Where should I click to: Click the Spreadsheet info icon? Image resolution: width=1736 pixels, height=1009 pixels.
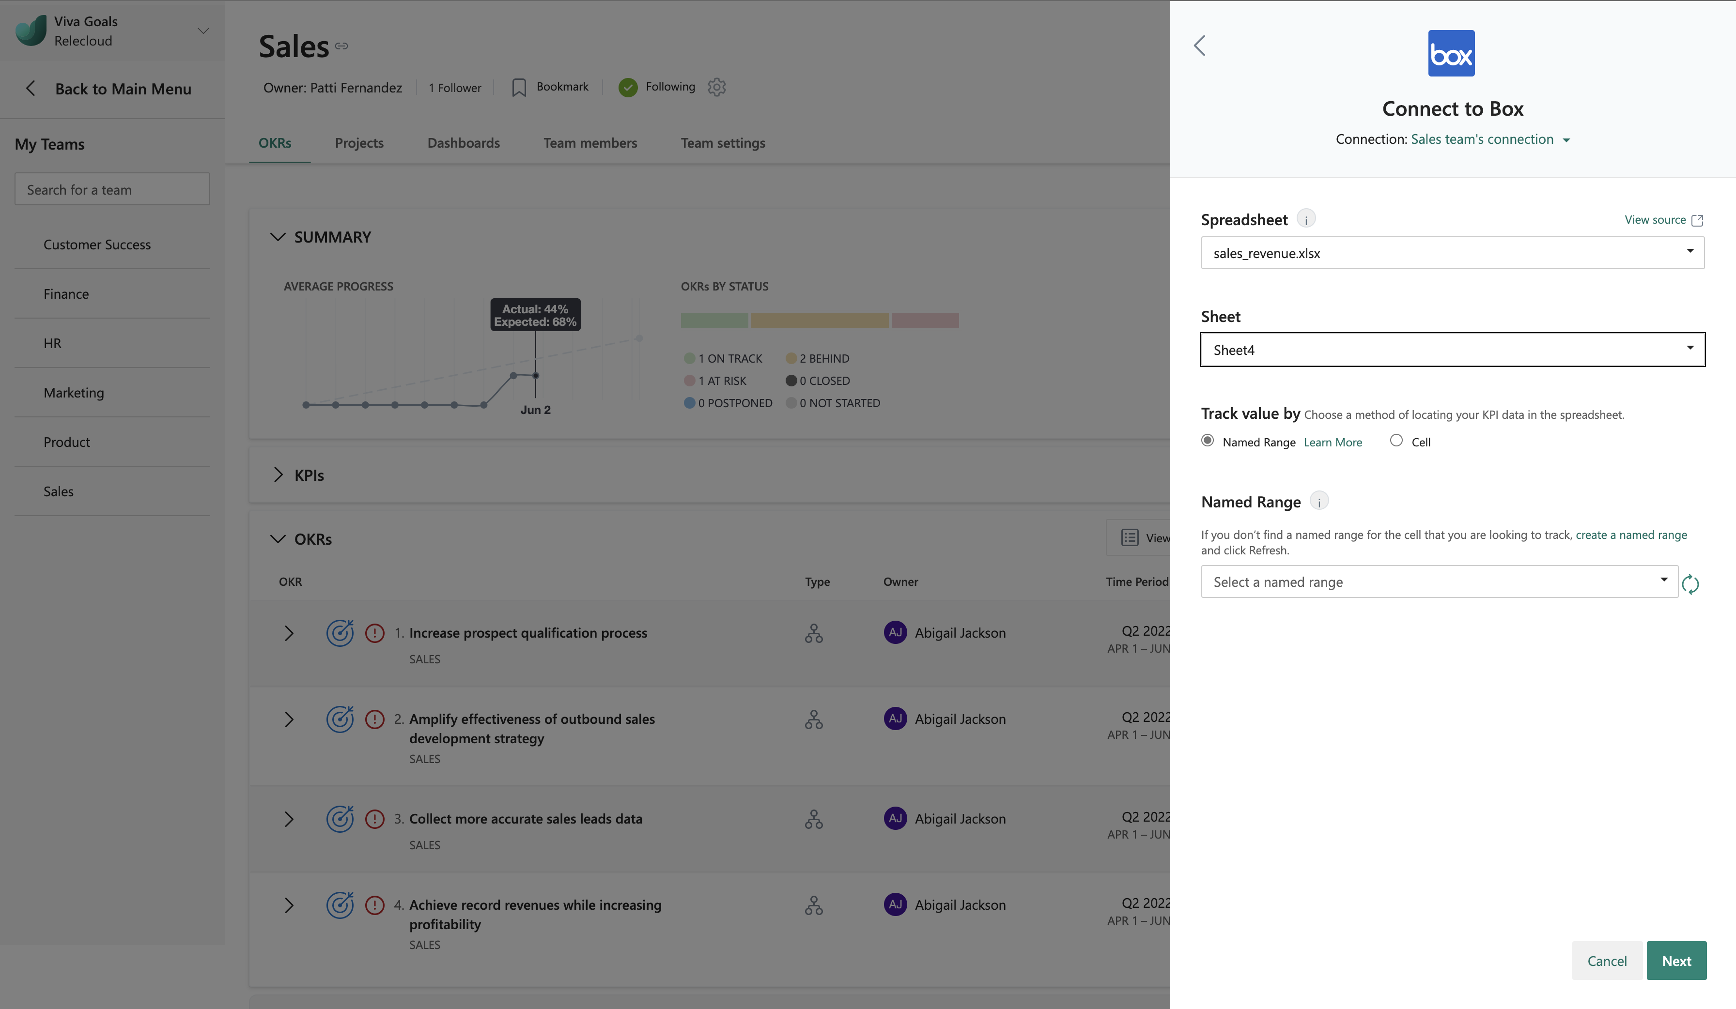[x=1305, y=219]
